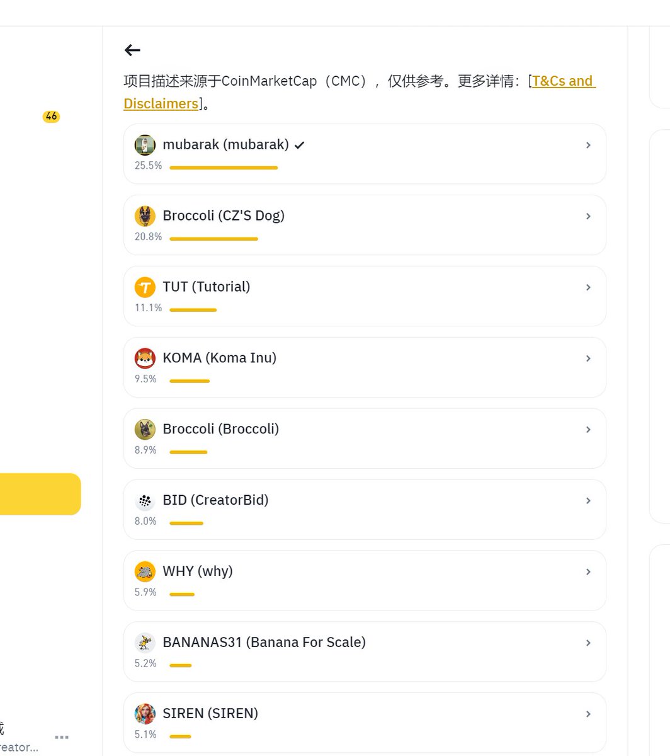Click the WHY 5.9% progress bar
Screen dimensions: 670x756
tap(182, 595)
